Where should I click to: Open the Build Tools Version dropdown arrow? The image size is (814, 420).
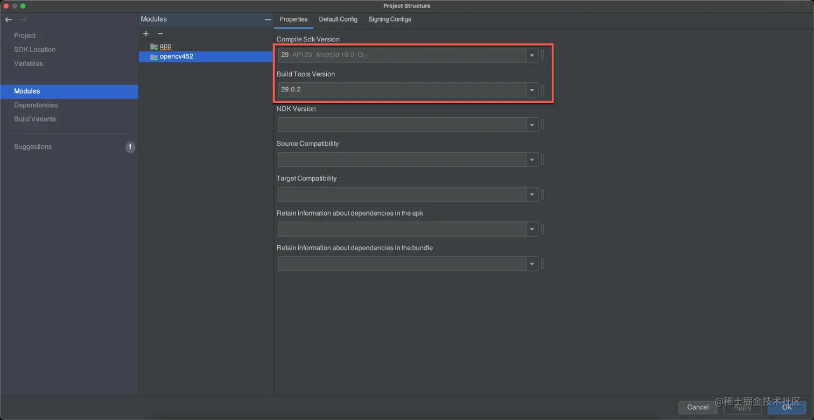pos(532,90)
